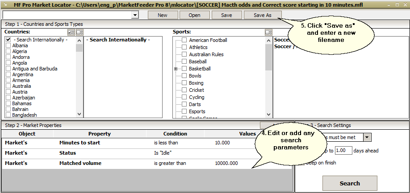
Task: Click Bahamas in the countries list
Action: [22, 103]
